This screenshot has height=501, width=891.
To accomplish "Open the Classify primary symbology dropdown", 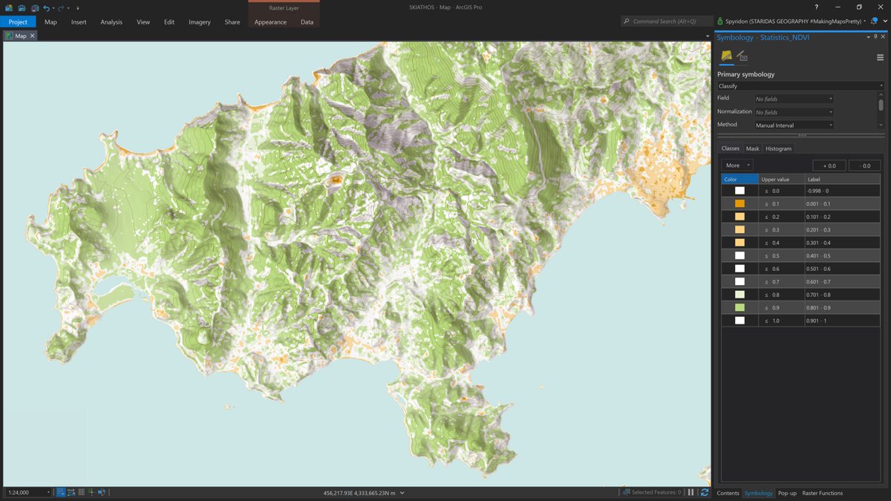I will coord(800,86).
